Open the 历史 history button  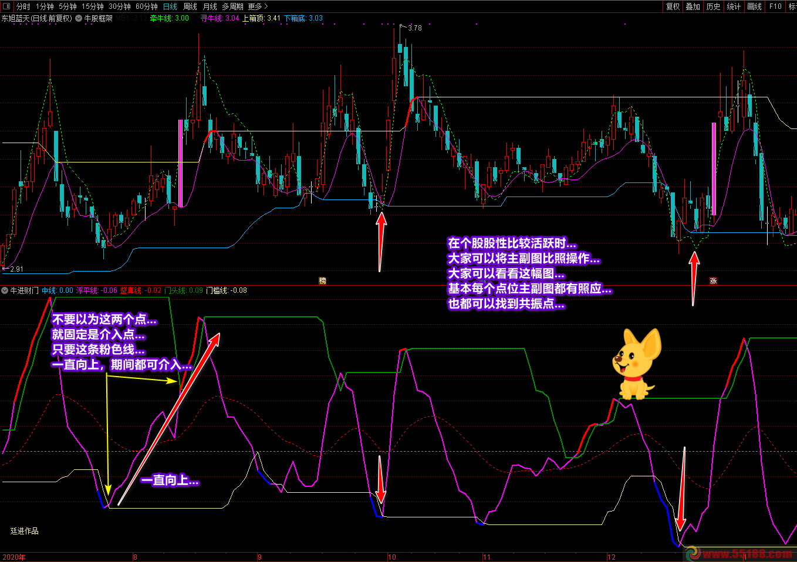[714, 6]
